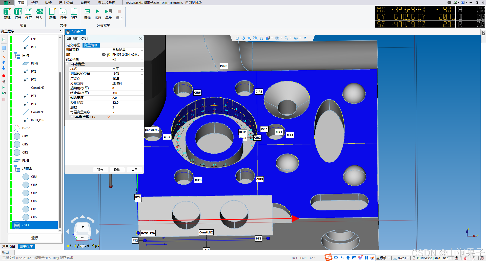Click the red record icon in sidebar

[x=4, y=76]
